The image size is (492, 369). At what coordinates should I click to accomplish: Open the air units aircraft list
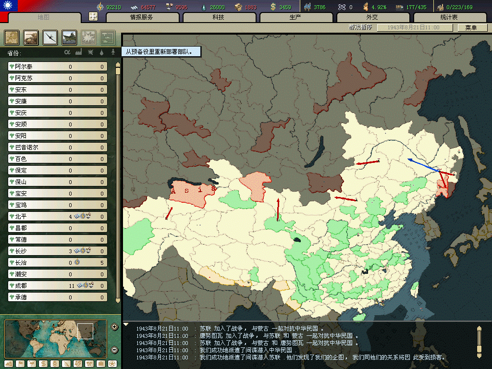50,37
